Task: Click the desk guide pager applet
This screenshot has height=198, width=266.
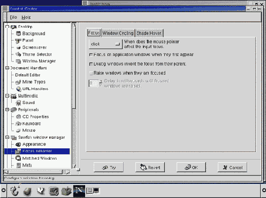Action: tap(93, 191)
